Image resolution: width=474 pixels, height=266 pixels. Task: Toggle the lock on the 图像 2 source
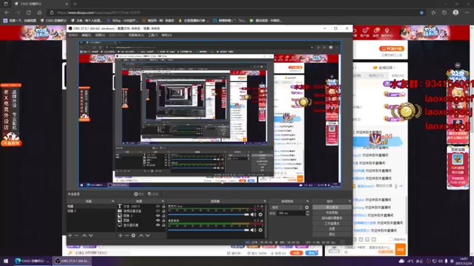(x=164, y=216)
